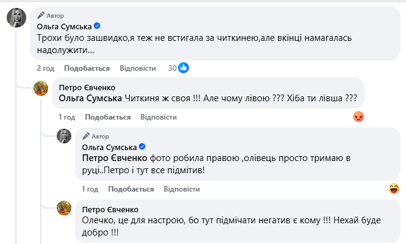This screenshot has width=406, height=244.
Task: Reply to the top comment via Відповісти
Action: 138,68
